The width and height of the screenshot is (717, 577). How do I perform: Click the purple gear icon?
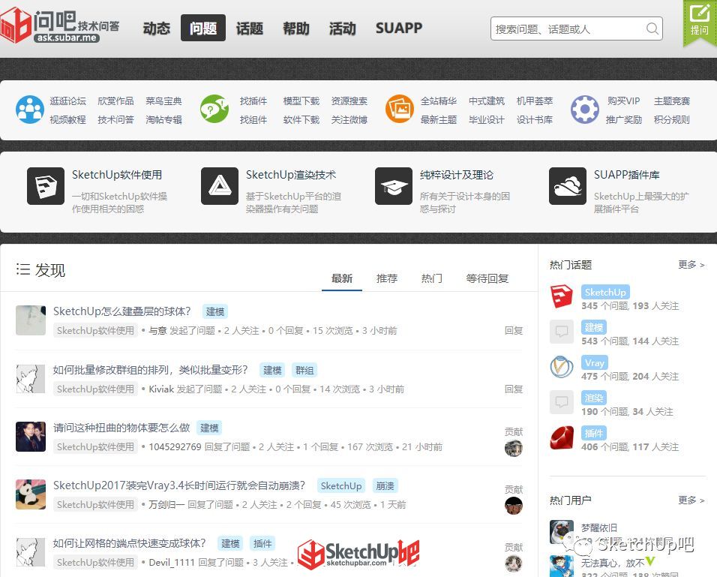(585, 110)
